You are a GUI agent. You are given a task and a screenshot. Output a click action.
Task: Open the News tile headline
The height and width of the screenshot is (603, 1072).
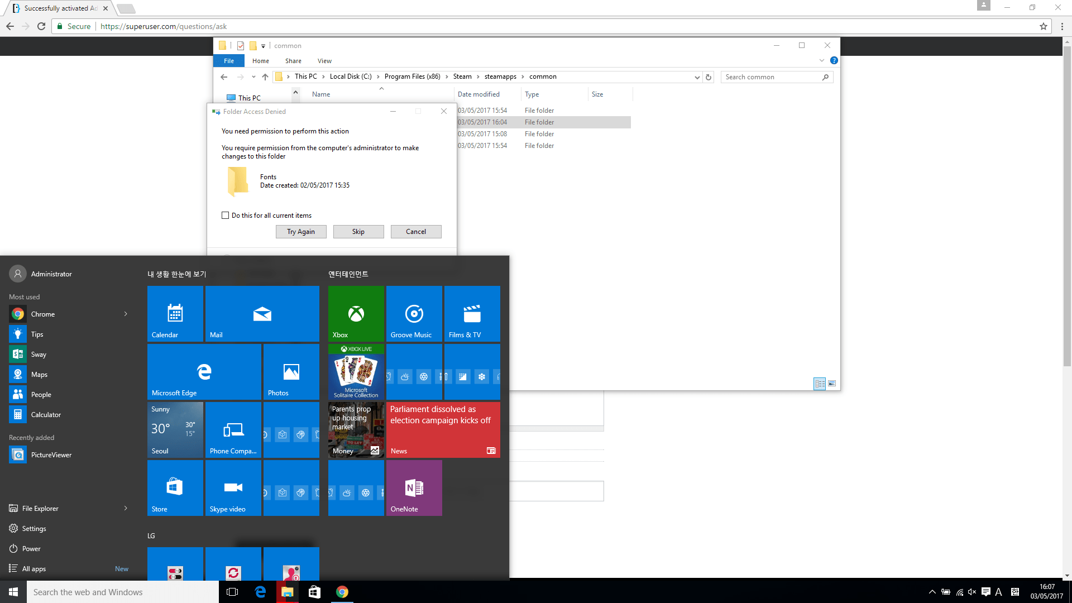tap(443, 430)
